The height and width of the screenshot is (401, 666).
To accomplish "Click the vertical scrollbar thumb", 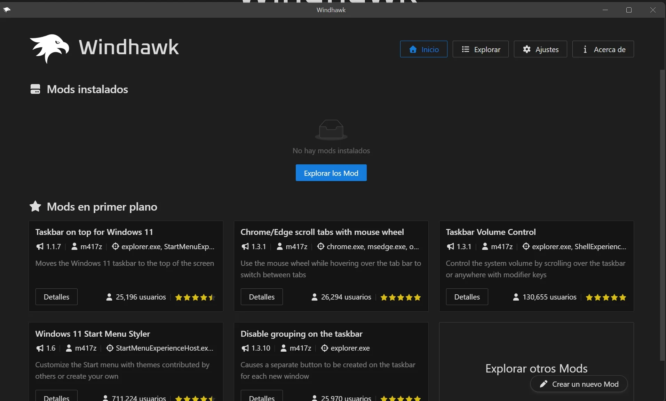I will (x=663, y=215).
